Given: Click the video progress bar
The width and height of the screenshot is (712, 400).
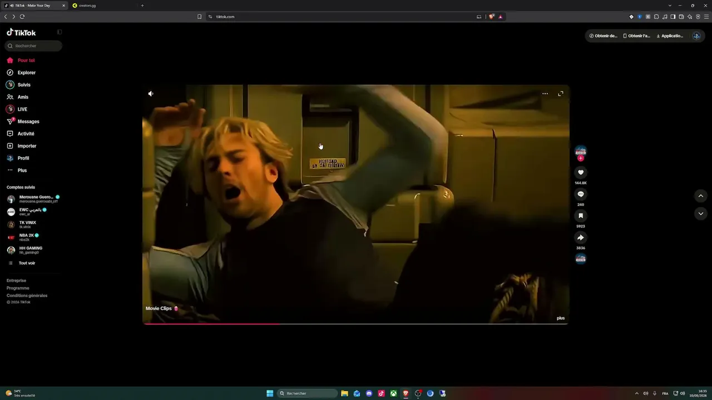Looking at the screenshot, I should click(356, 323).
